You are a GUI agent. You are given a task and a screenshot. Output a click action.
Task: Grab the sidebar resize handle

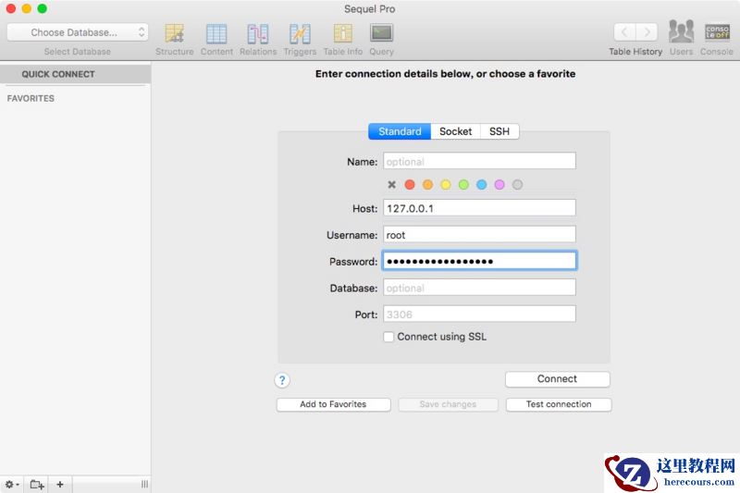click(x=144, y=484)
